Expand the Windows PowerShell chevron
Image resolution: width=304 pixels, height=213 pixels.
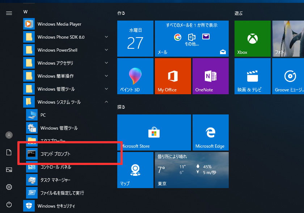106,50
